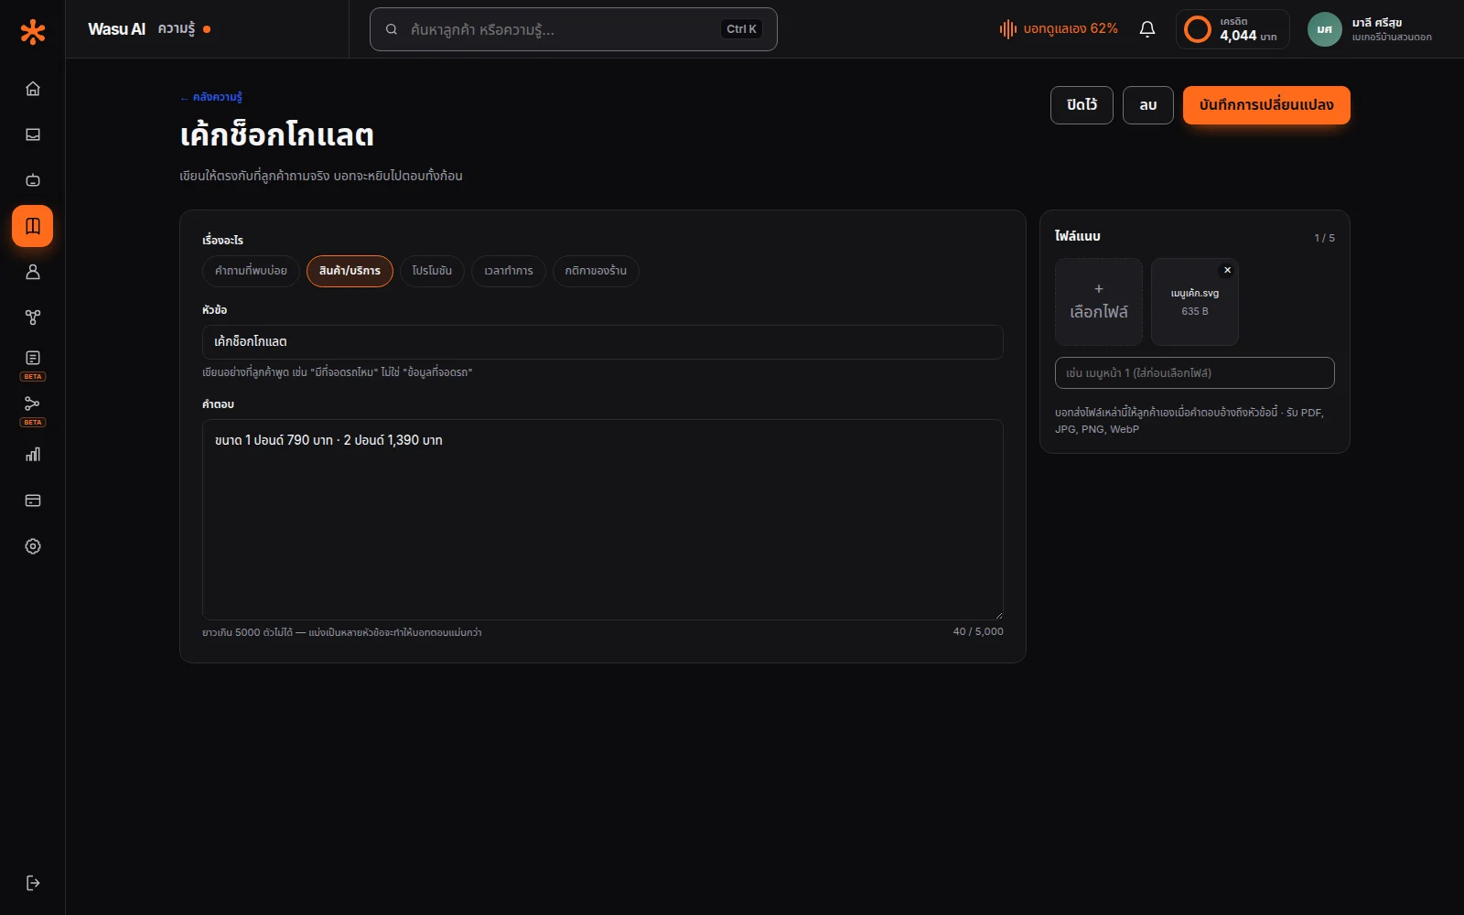Select the คำถามที่พบบ่อย topic chip
The height and width of the screenshot is (915, 1464).
tap(251, 271)
